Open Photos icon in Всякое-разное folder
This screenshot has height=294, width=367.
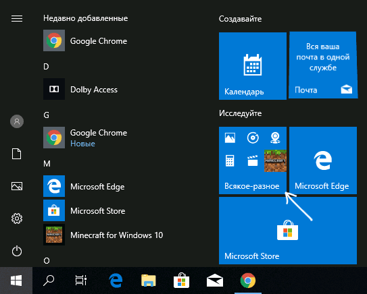pos(230,138)
